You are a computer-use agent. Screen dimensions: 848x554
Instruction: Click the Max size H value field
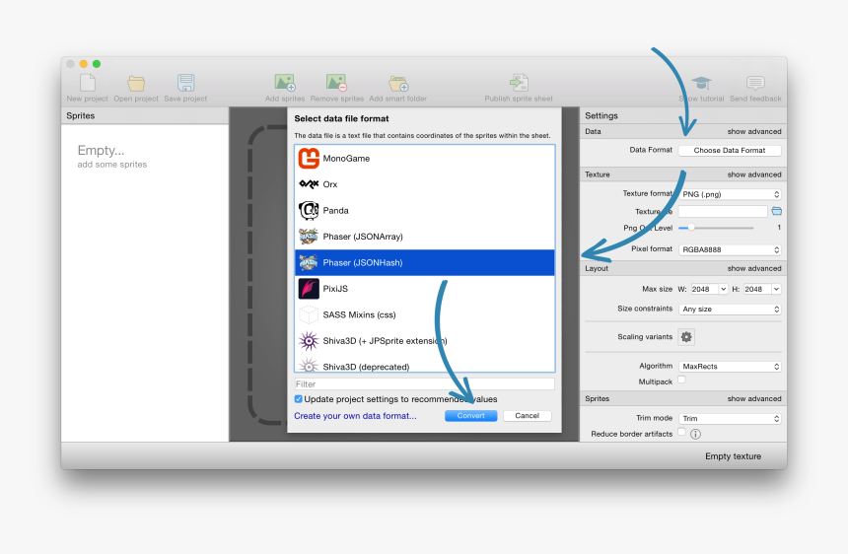(x=757, y=289)
